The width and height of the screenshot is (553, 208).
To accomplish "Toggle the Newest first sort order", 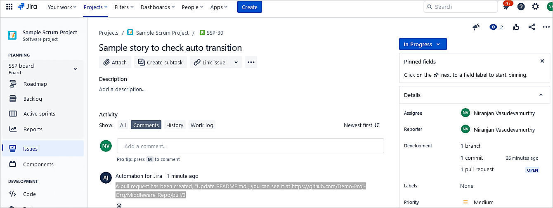I will tap(362, 125).
